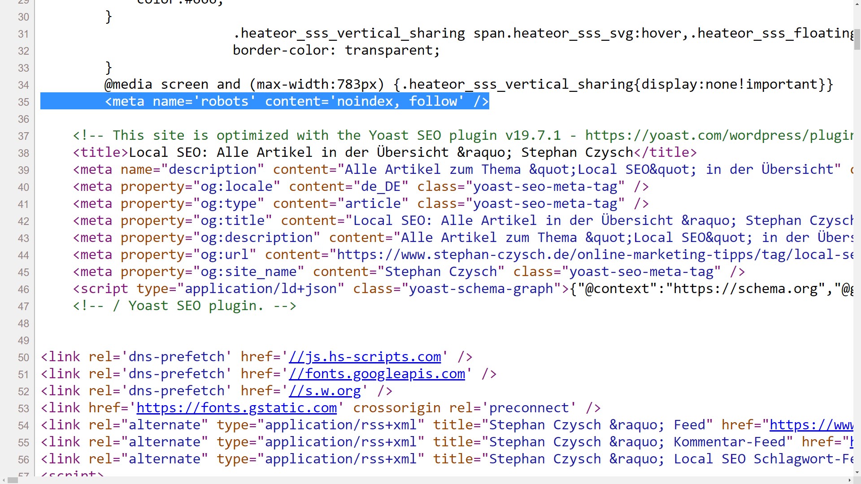Click the highlighted robots meta tag line
The width and height of the screenshot is (861, 484).
point(296,101)
